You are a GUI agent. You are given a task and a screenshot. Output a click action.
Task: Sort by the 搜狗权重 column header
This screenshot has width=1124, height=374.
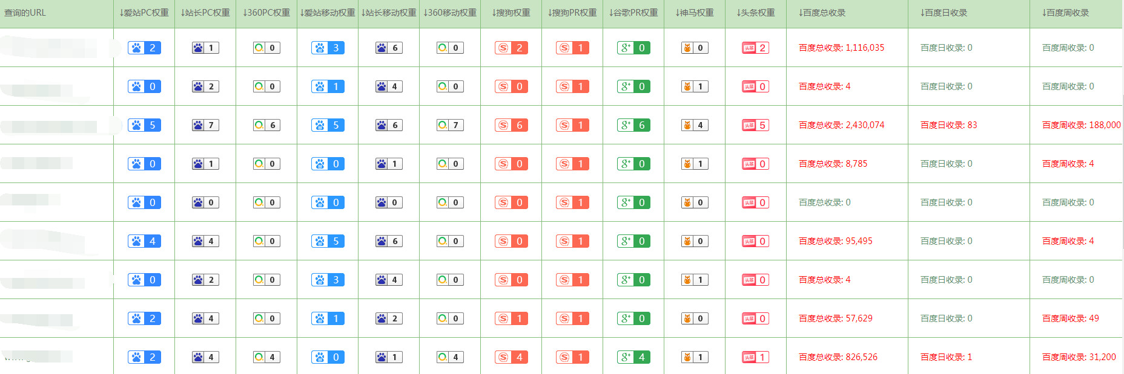tap(511, 13)
